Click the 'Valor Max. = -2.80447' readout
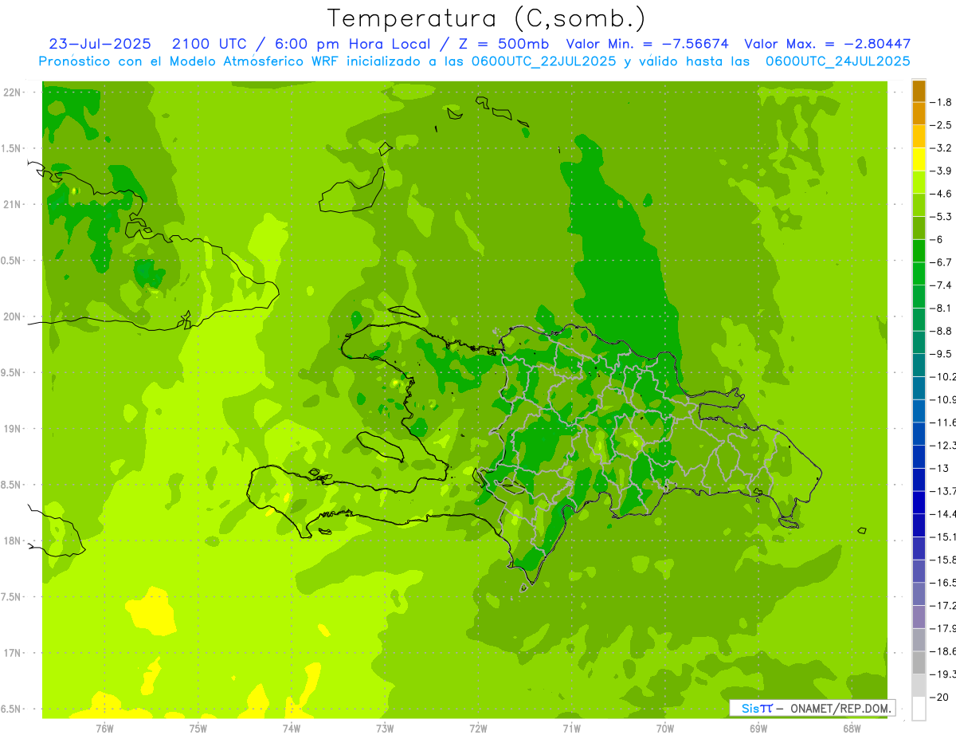This screenshot has height=739, width=956. (x=828, y=45)
